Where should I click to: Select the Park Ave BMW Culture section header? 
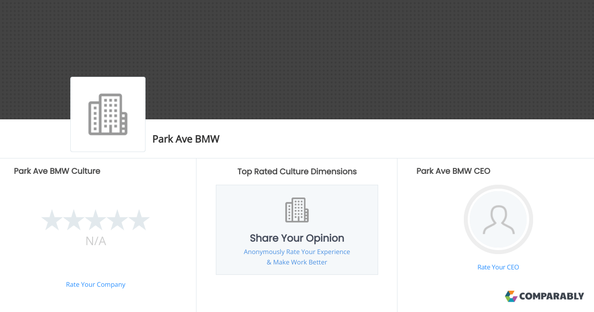point(57,171)
